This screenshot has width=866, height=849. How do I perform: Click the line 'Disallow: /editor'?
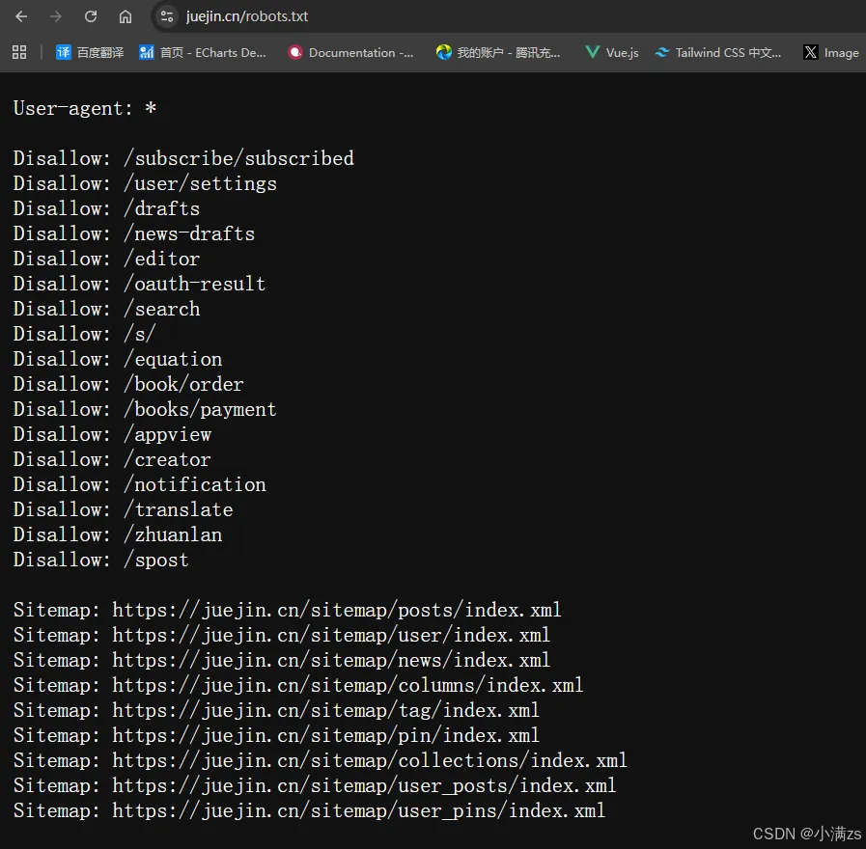(x=106, y=259)
